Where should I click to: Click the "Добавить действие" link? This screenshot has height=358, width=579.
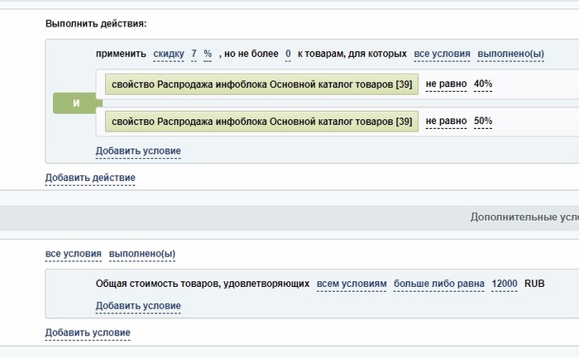90,178
